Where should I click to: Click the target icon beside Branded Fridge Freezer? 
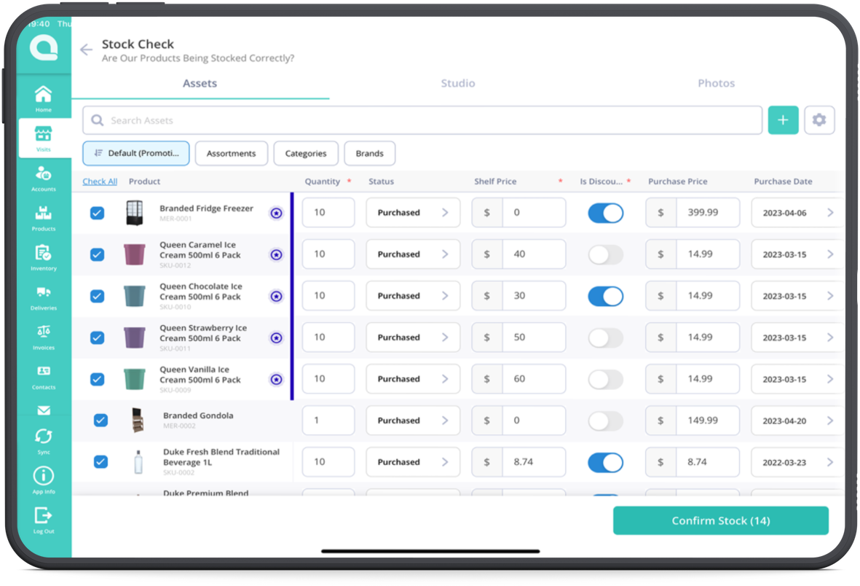pyautogui.click(x=276, y=212)
